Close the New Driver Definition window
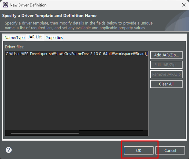This screenshot has width=189, height=159. pos(184,5)
